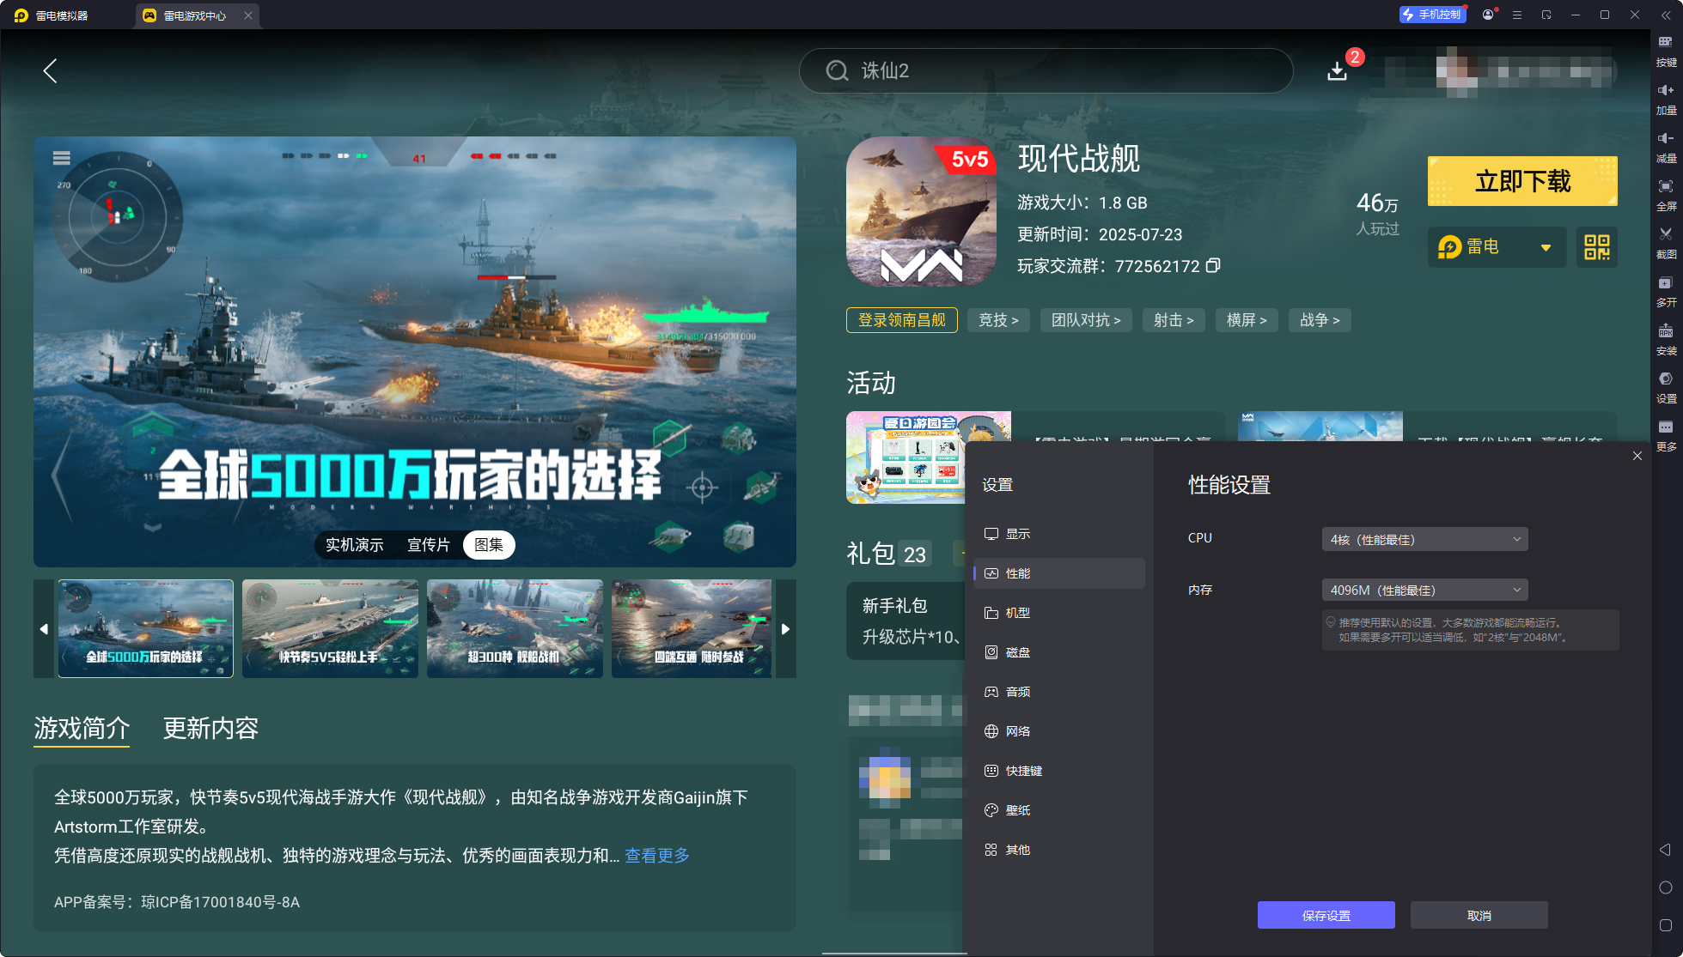The image size is (1683, 957).
Task: Select 音频 settings category
Action: coord(1058,692)
